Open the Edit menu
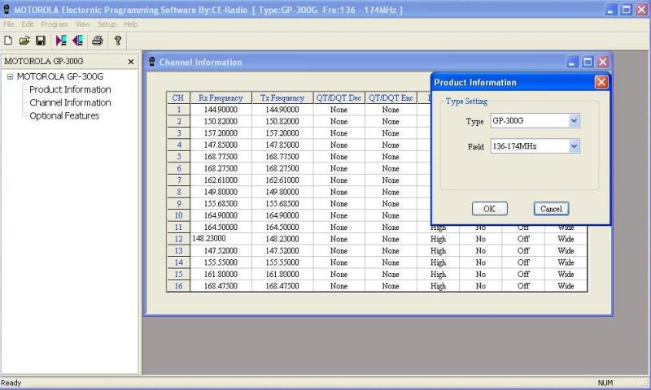Screen dimensions: 651x390 28,24
